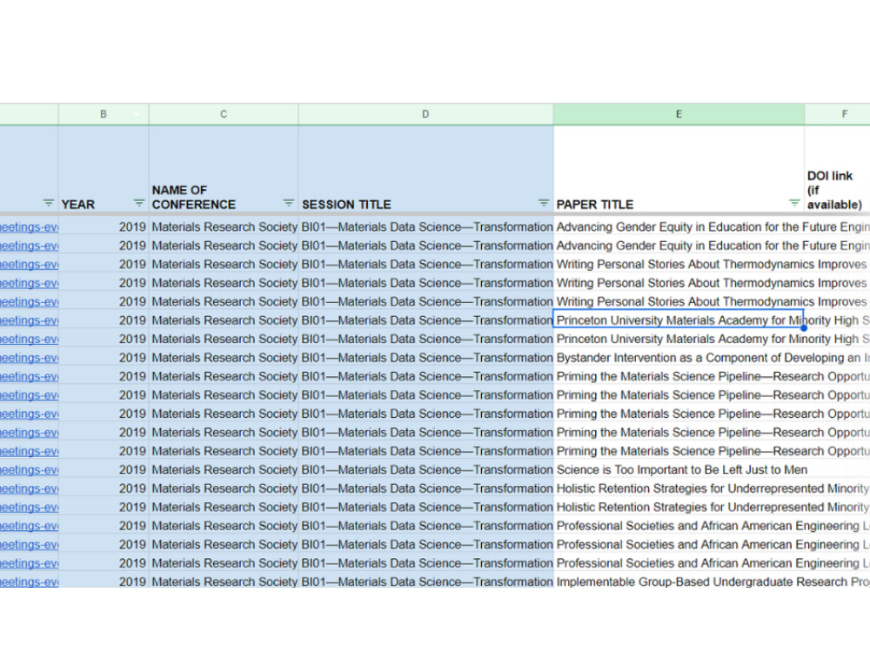This screenshot has height=653, width=870.
Task: Select the Implementable Group-Based Undergraduate Research cell
Action: coord(679,582)
